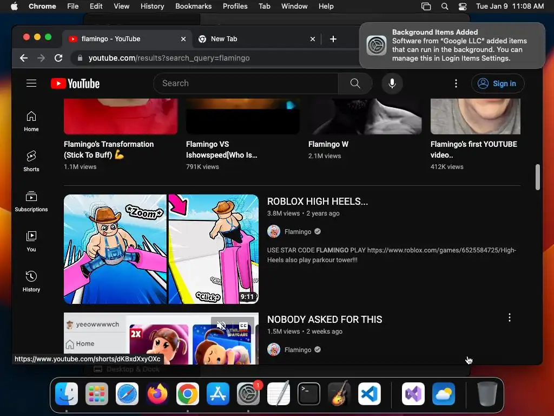Click the YouTube search field

tap(246, 83)
